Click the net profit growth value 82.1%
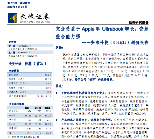154x139 pixels. 28,124
